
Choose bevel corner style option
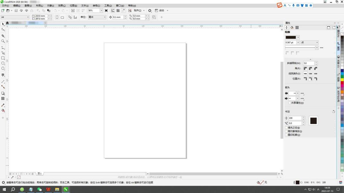[x=316, y=68]
